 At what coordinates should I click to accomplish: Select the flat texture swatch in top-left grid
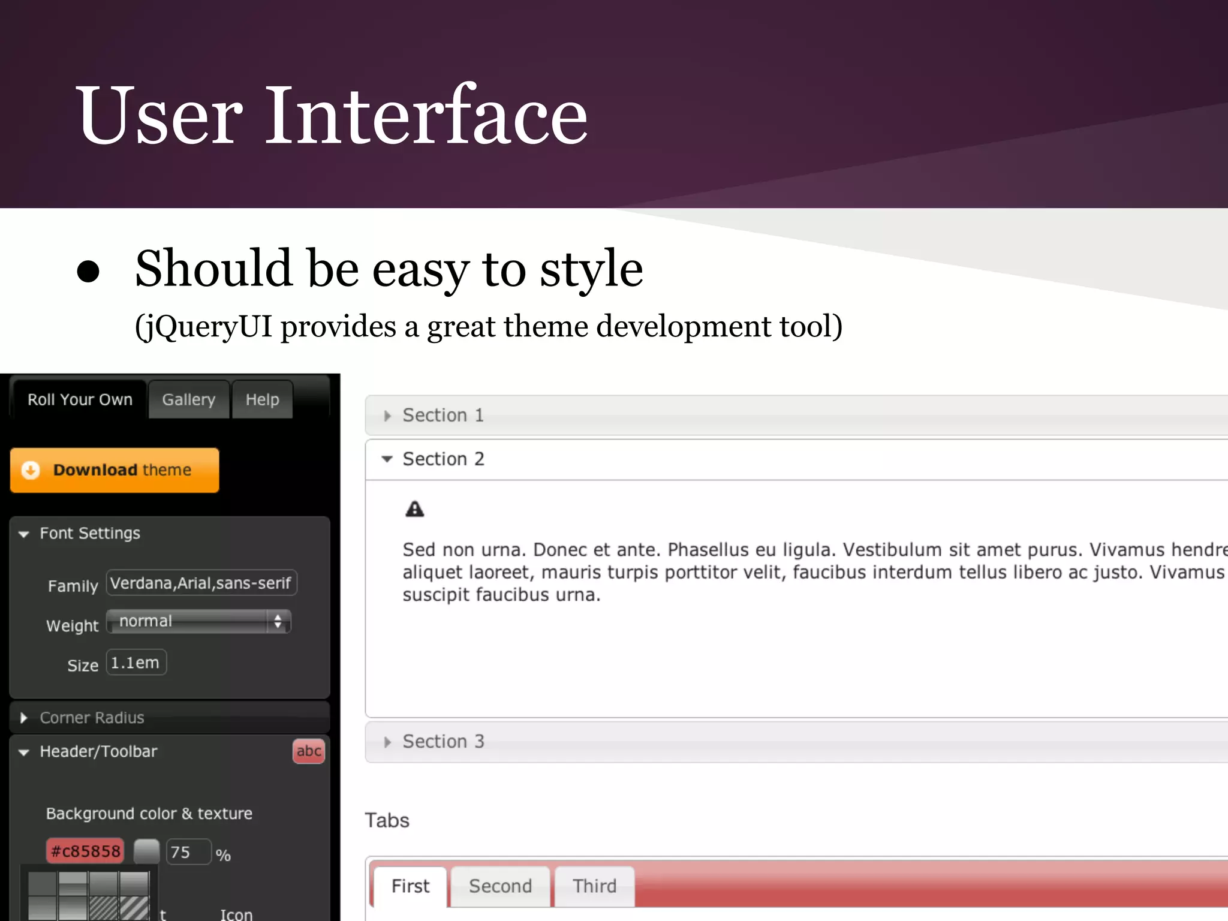(43, 884)
